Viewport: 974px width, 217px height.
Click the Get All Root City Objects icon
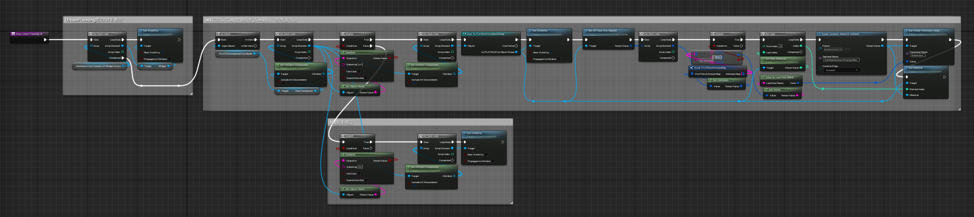(586, 31)
